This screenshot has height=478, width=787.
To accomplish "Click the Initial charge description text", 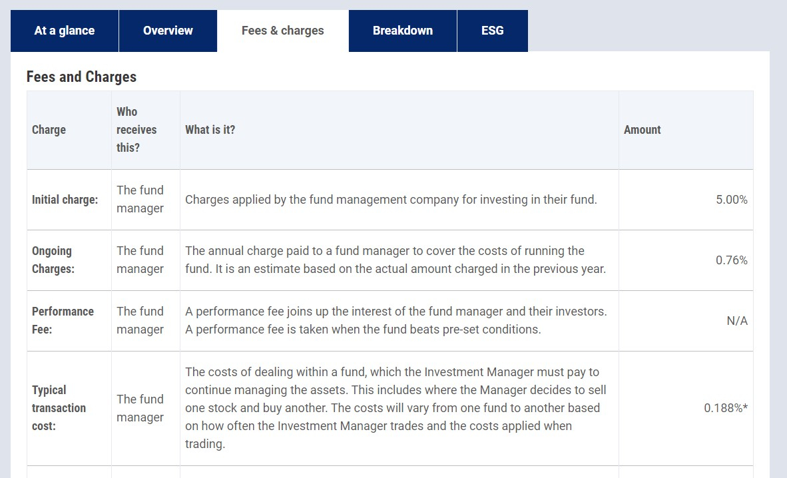I will (391, 199).
